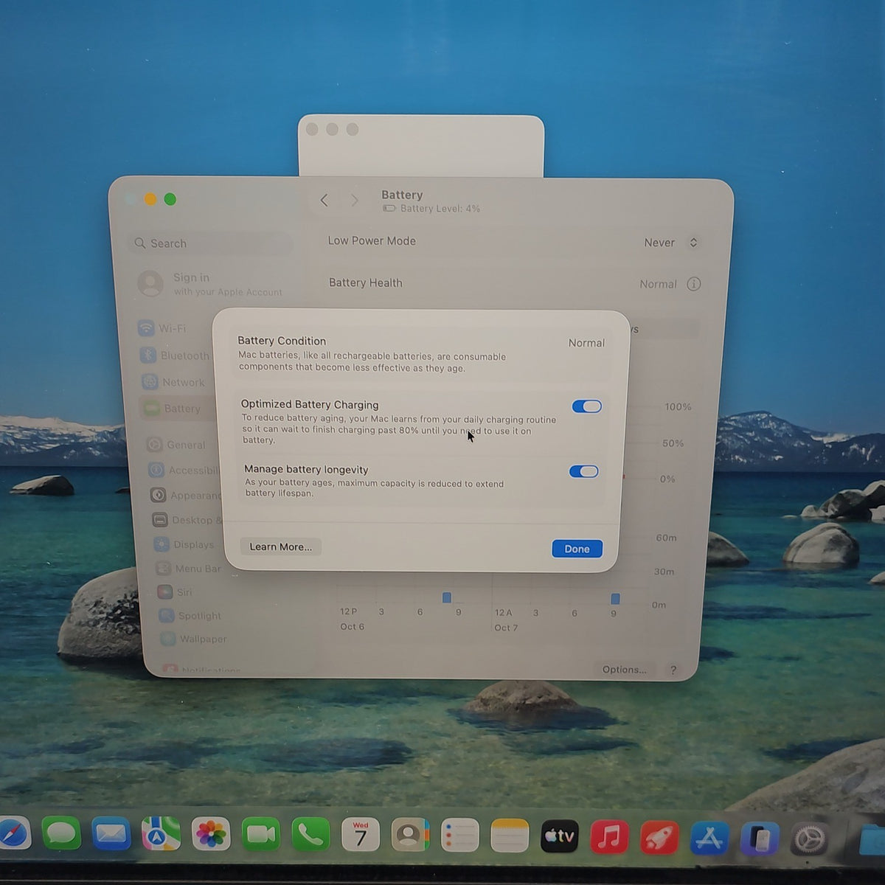This screenshot has width=885, height=885.
Task: Click the Learn More... button
Action: (x=280, y=546)
